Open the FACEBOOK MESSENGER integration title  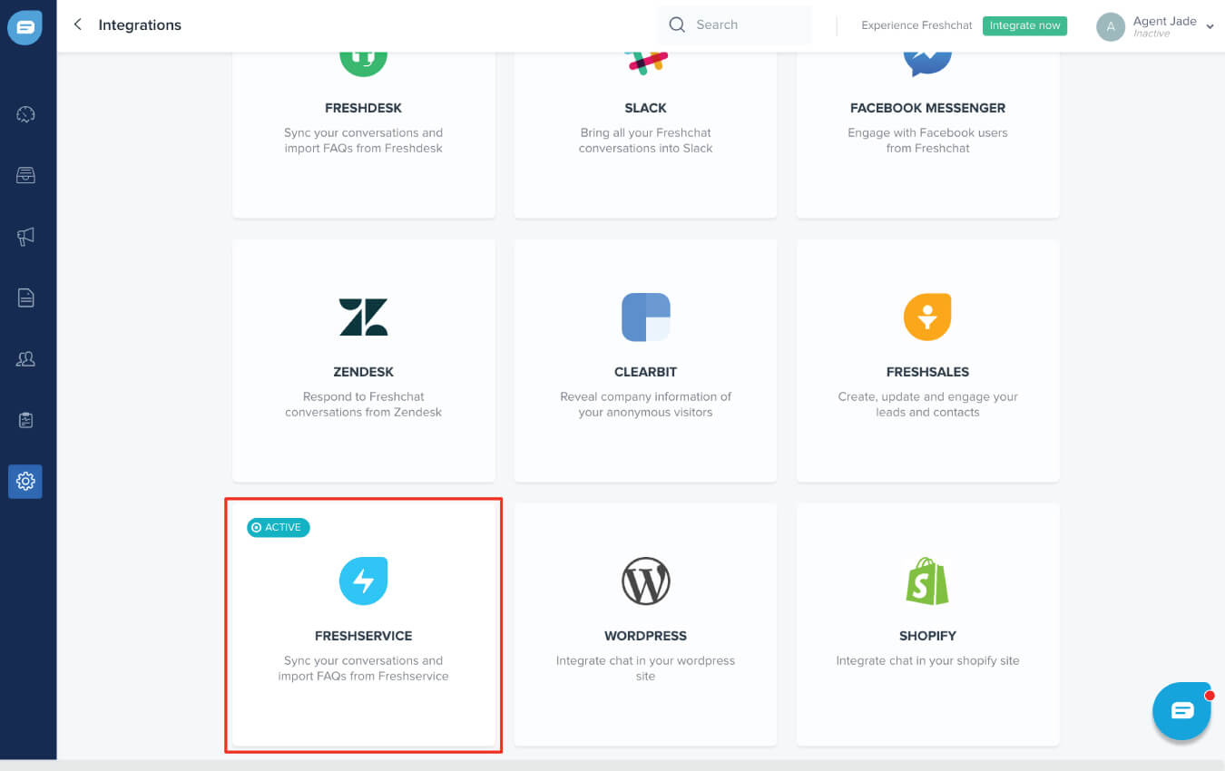point(927,108)
